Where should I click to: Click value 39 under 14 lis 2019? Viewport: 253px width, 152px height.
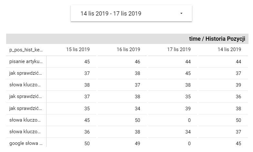coord(238,85)
